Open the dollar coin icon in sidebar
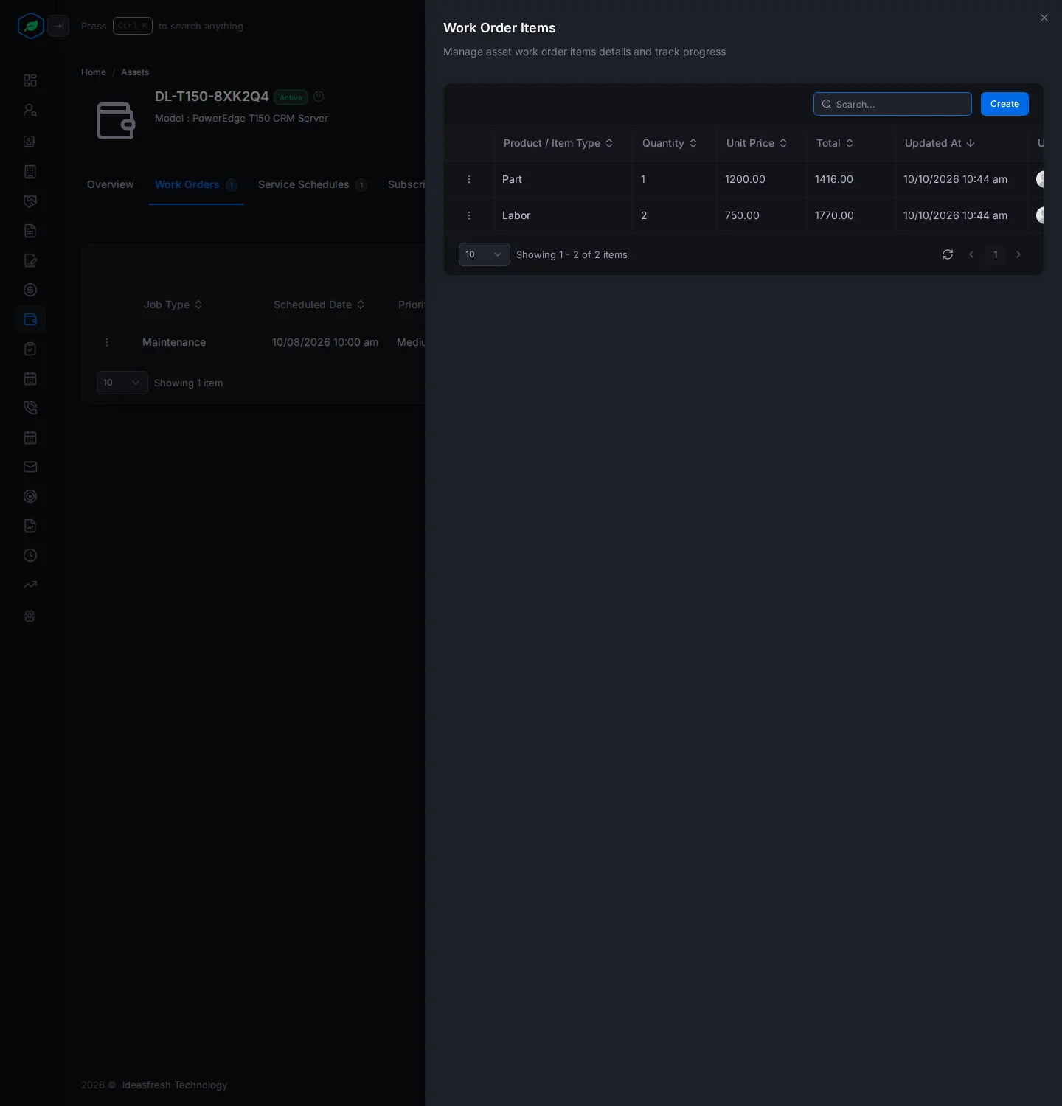 tap(30, 290)
